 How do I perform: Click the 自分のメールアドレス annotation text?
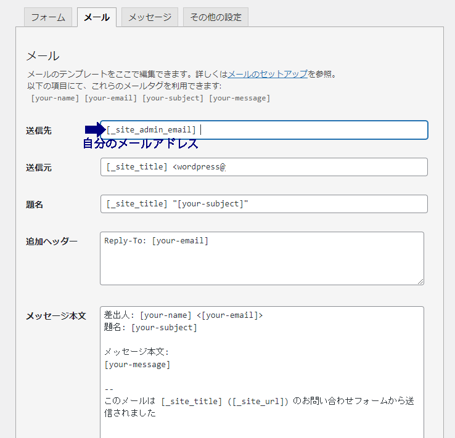click(141, 144)
